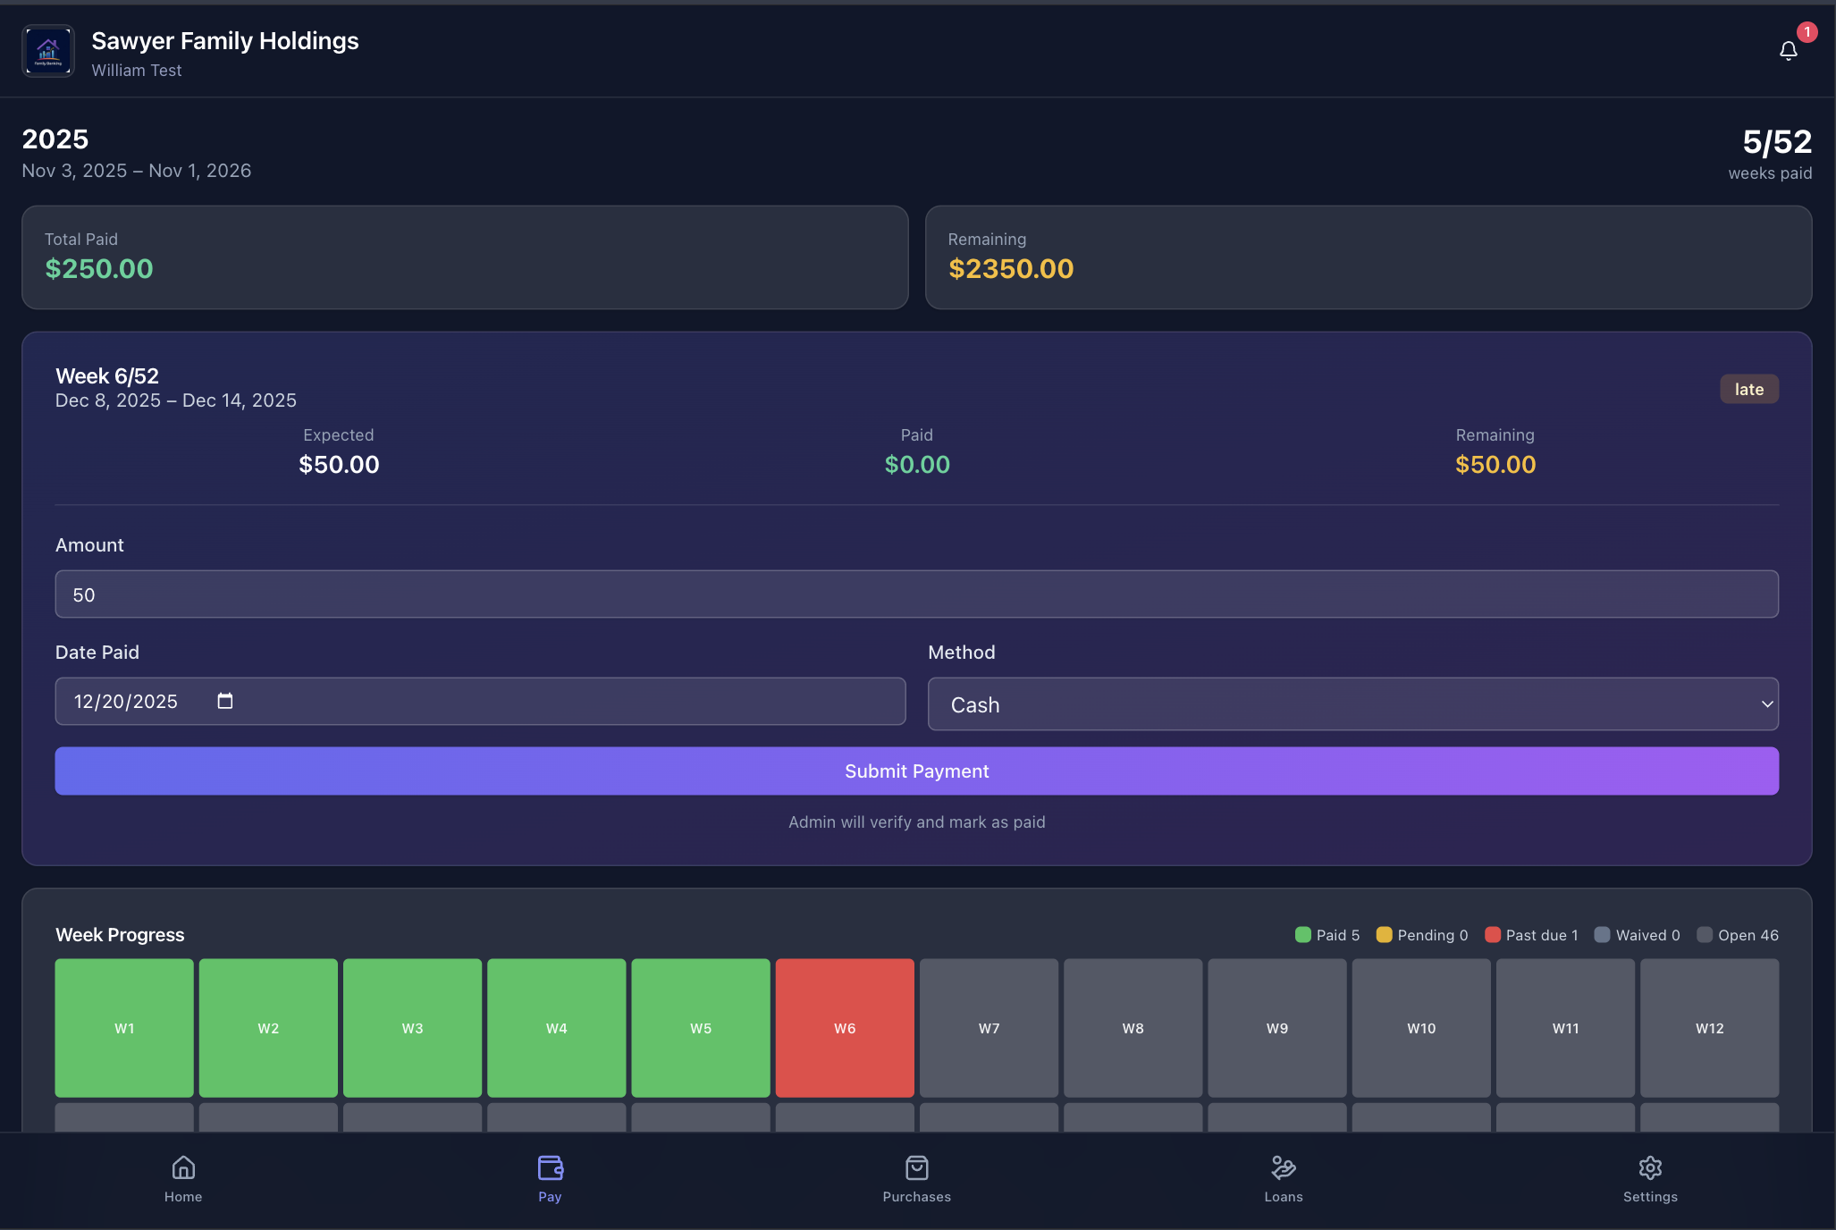
Task: Click the Remaining $2350.00 card
Action: pyautogui.click(x=1369, y=257)
